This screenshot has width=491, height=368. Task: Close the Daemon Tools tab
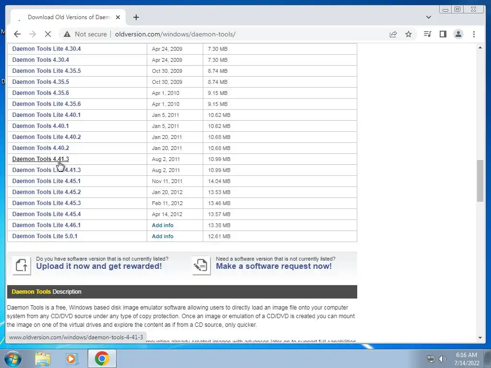[118, 17]
